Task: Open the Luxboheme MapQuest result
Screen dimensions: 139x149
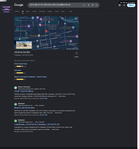Action: pos(37,124)
